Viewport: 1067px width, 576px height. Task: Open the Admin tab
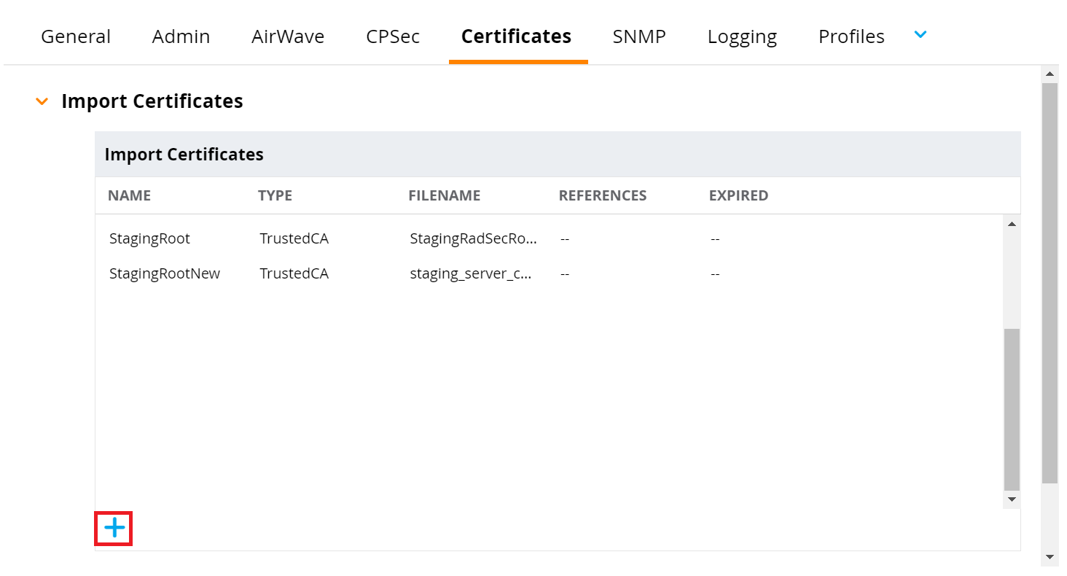coord(181,36)
